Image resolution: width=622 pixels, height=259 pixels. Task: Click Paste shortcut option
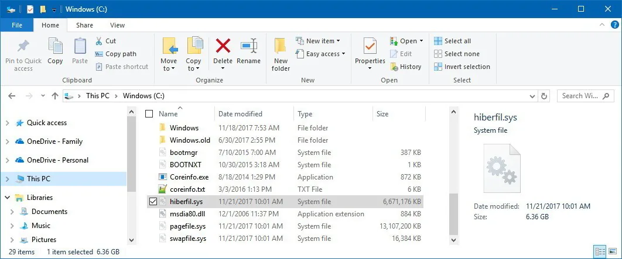coord(122,67)
